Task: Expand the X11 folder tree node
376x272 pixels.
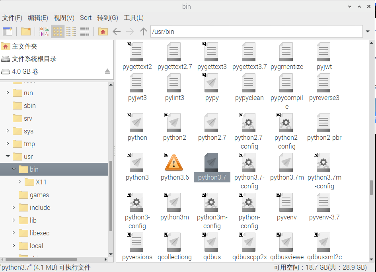Action: [19, 182]
